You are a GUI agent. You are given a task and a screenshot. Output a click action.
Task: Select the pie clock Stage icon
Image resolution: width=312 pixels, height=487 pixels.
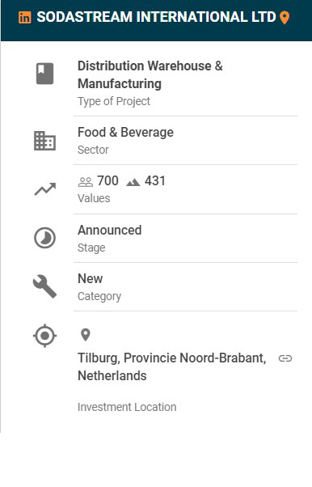(44, 238)
